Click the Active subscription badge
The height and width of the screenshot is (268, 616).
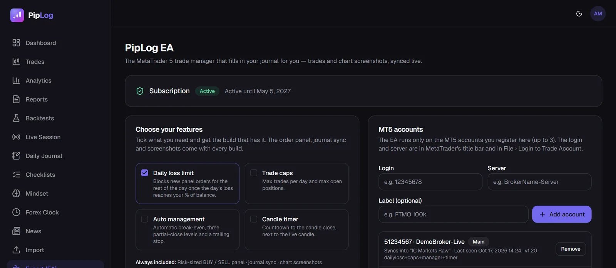207,91
